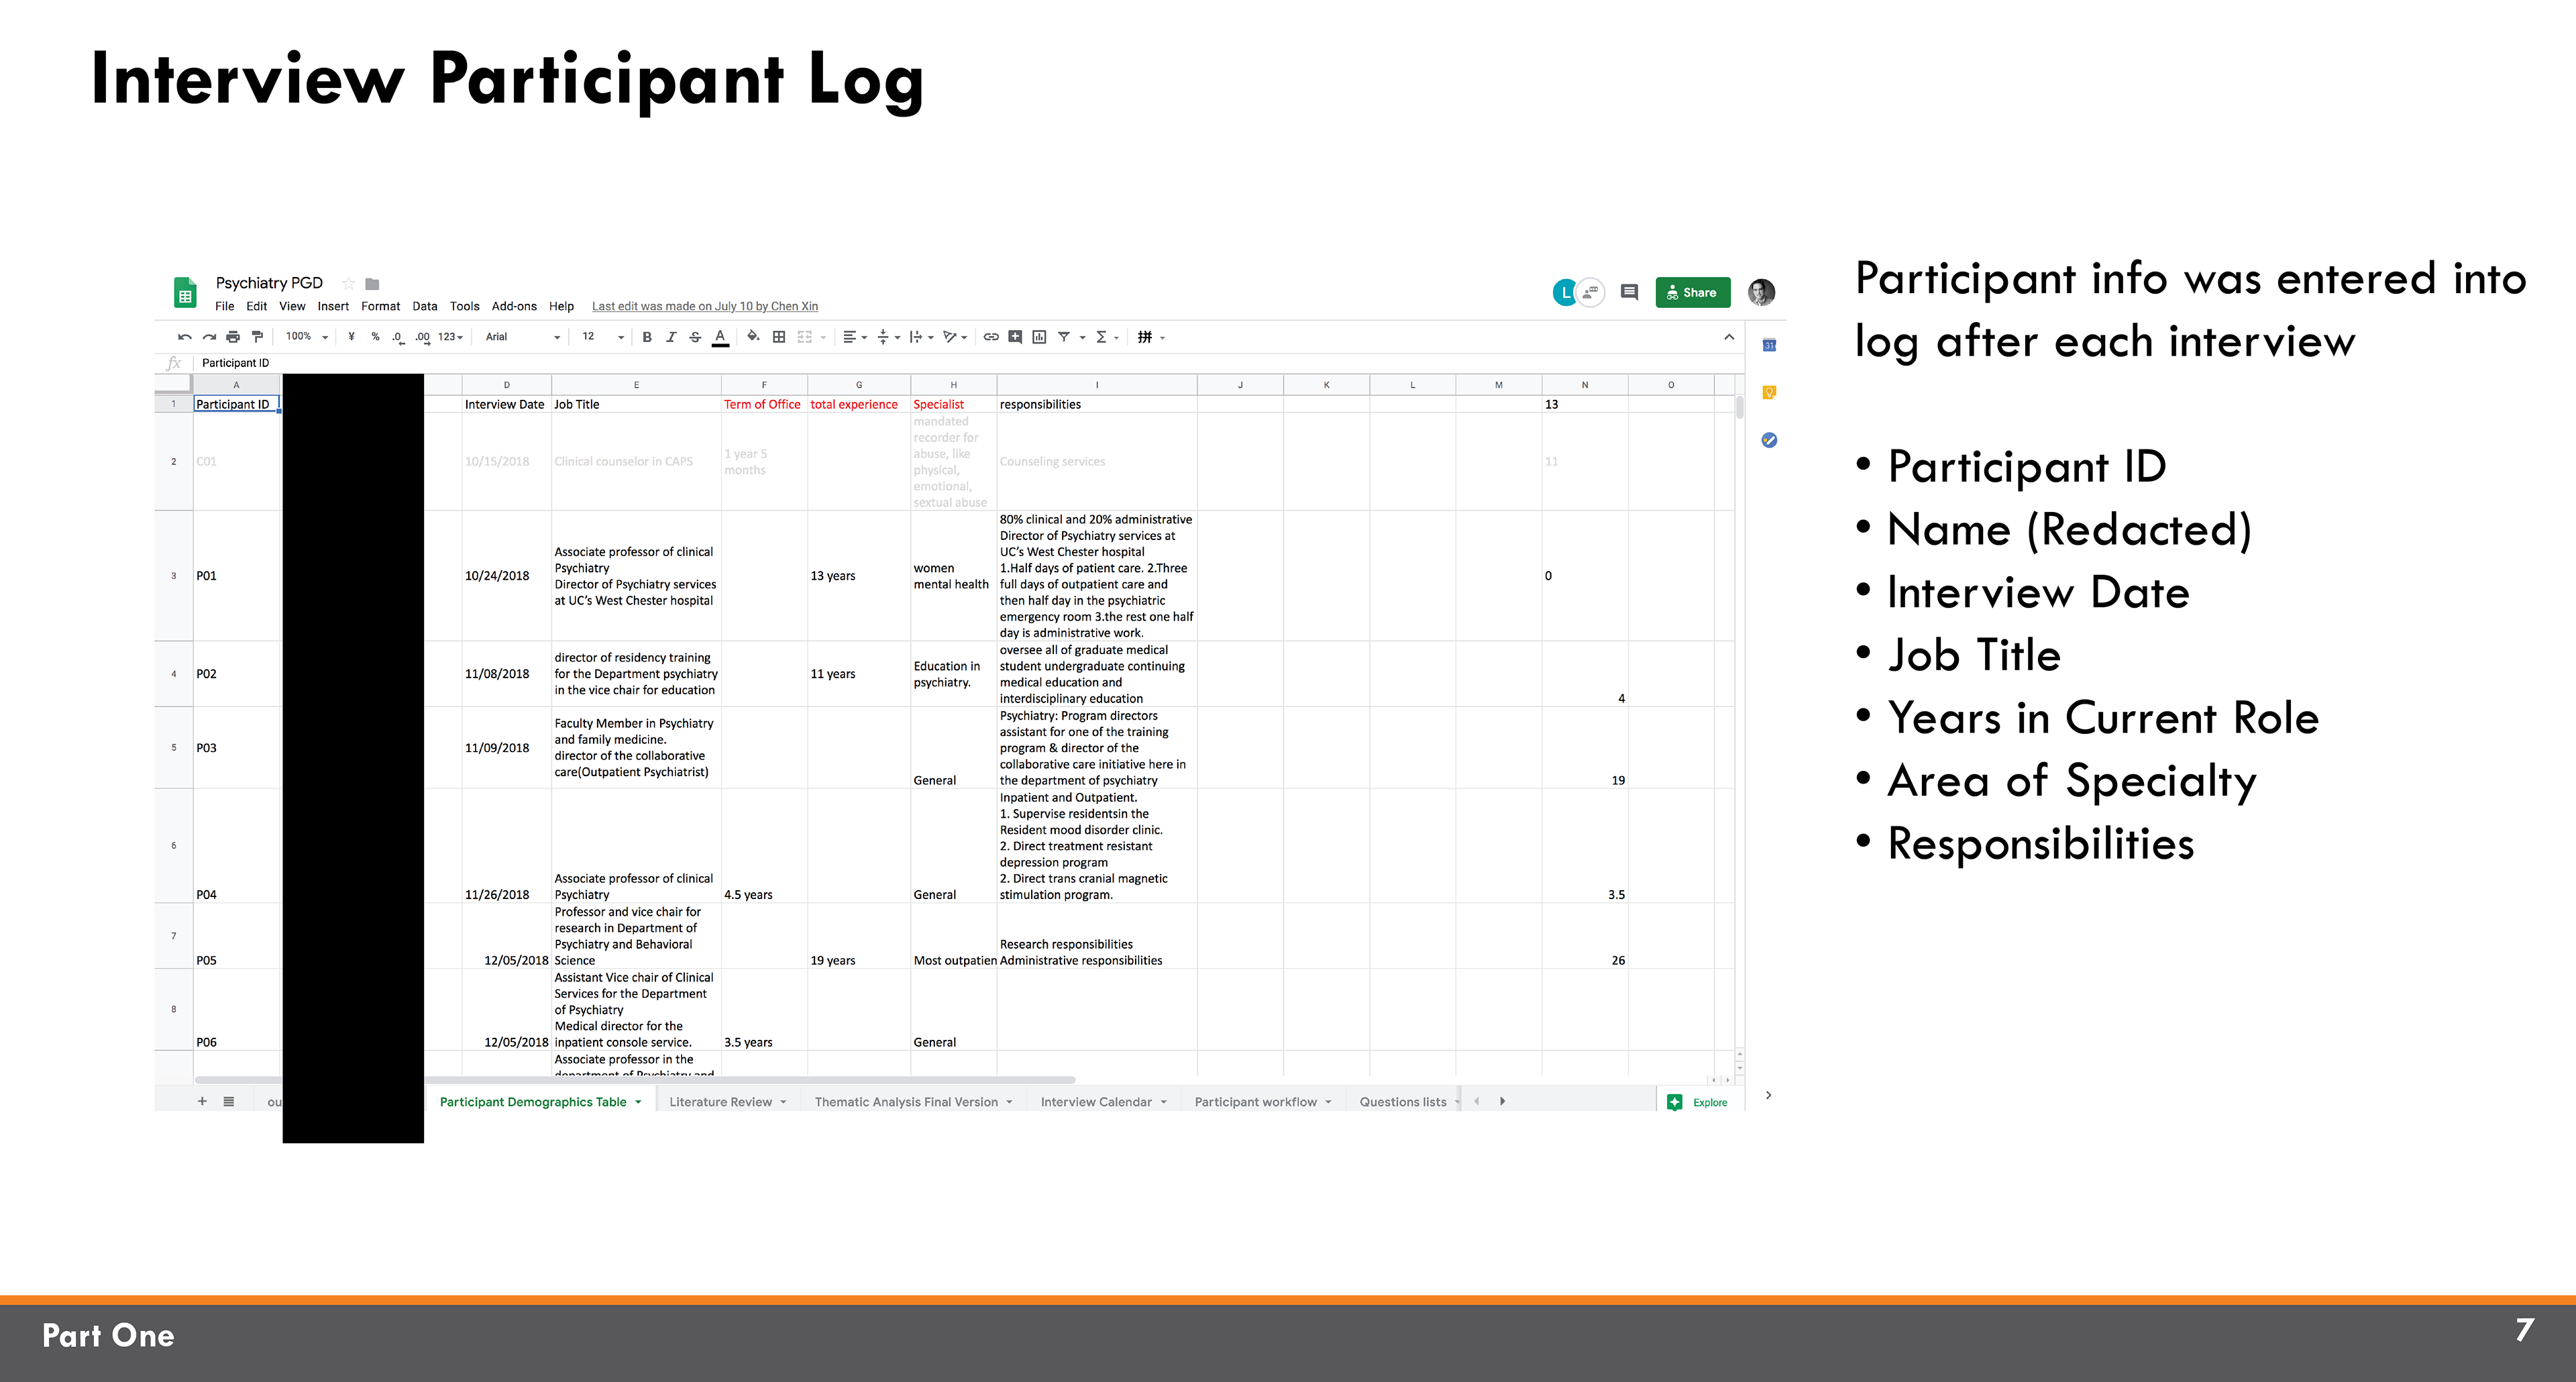Screen dimensions: 2576x1382
Task: Insert a comment
Action: tap(1015, 337)
